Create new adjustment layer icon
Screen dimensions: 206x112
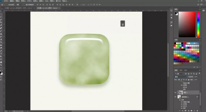tap(188, 111)
